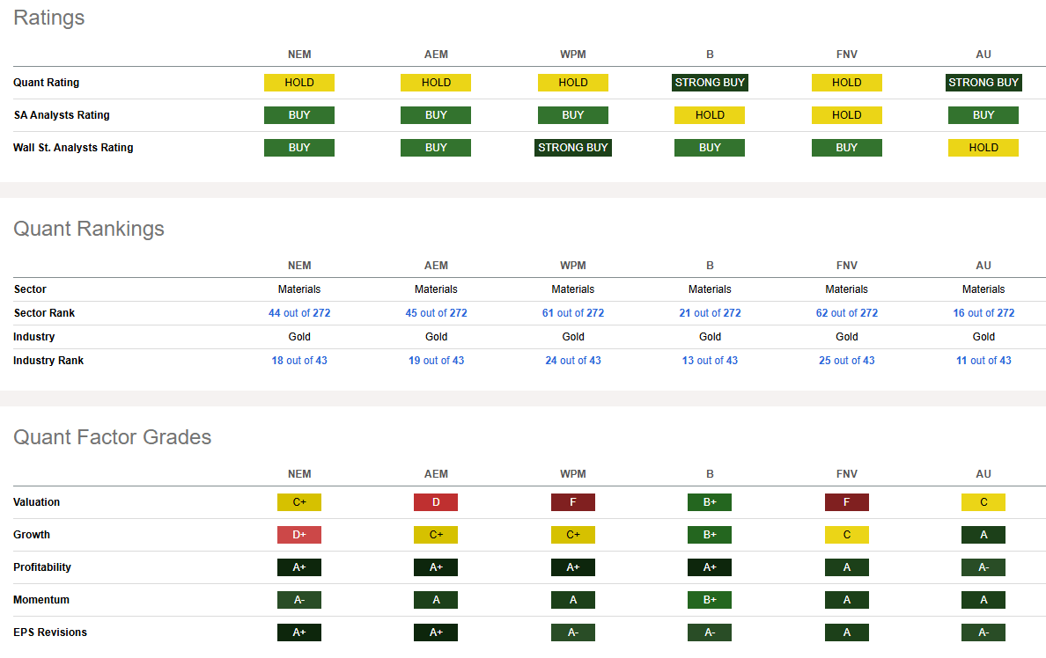1046x658 pixels.
Task: Open B industry rank 13 out of 43
Action: coord(710,361)
